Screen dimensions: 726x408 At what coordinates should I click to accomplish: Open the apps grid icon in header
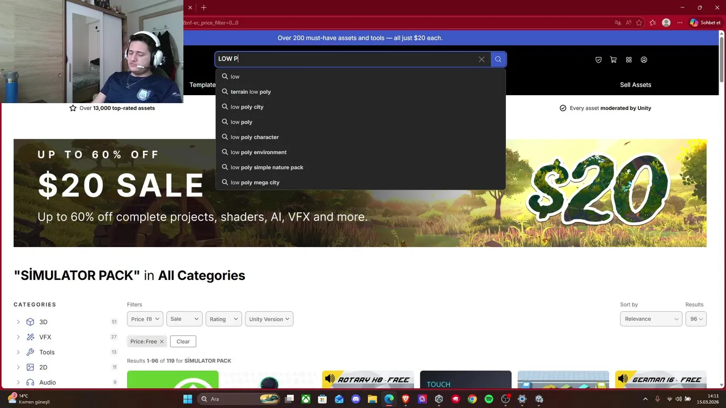tap(628, 59)
